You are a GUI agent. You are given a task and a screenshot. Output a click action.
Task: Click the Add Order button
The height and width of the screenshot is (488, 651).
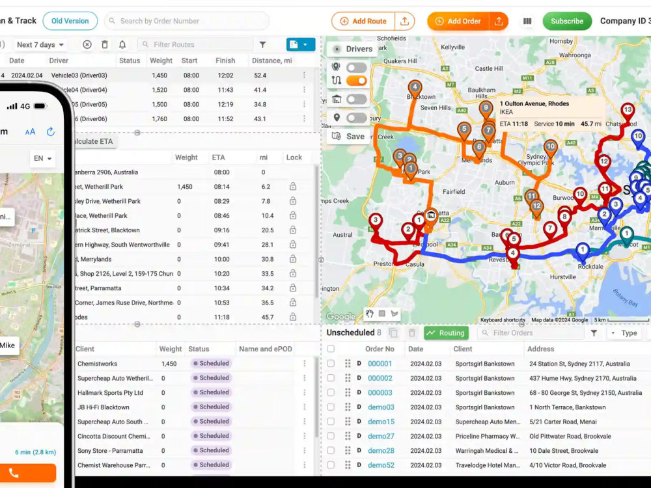(x=458, y=21)
